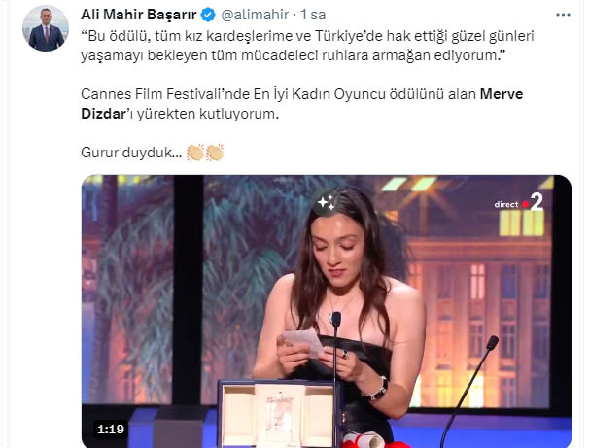Play the embedded award speech video
Viewport: 589px width, 448px height.
tap(327, 311)
